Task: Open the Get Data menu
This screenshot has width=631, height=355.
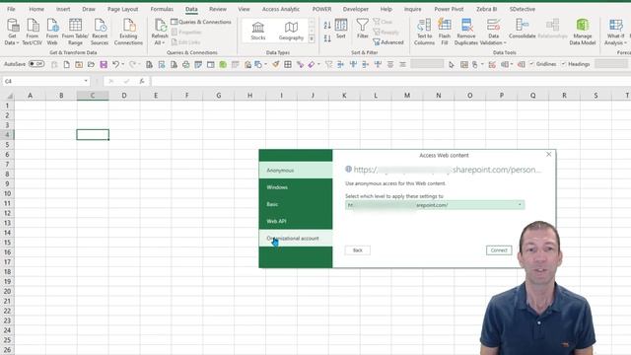Action: pyautogui.click(x=12, y=32)
